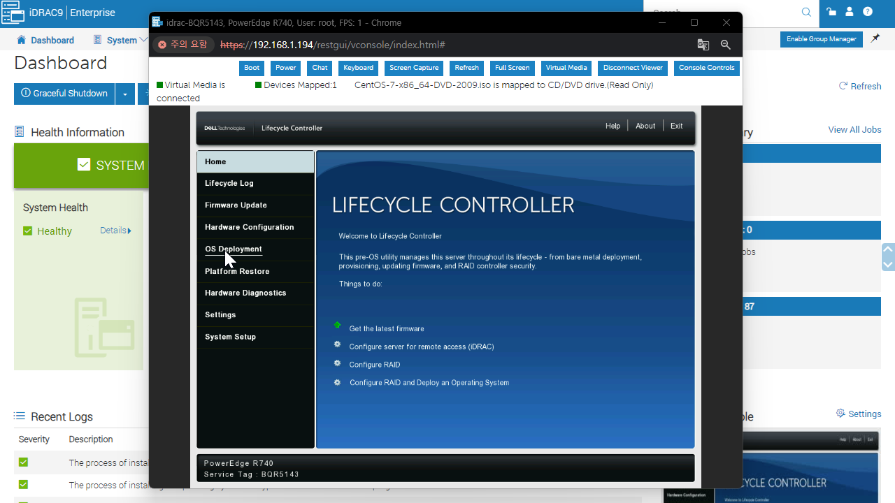Click the pin icon next to Group Manager
This screenshot has width=895, height=503.
875,39
